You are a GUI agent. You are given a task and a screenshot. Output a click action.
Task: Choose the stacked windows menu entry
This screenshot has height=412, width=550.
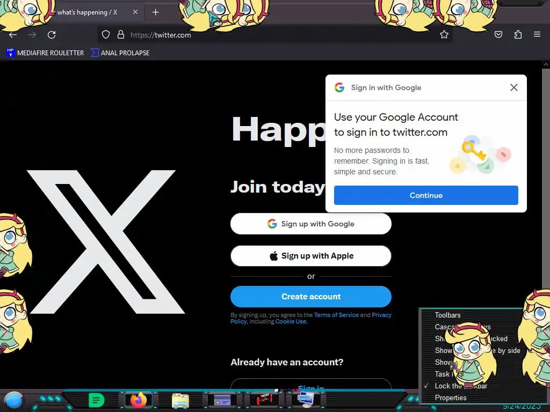(x=472, y=339)
